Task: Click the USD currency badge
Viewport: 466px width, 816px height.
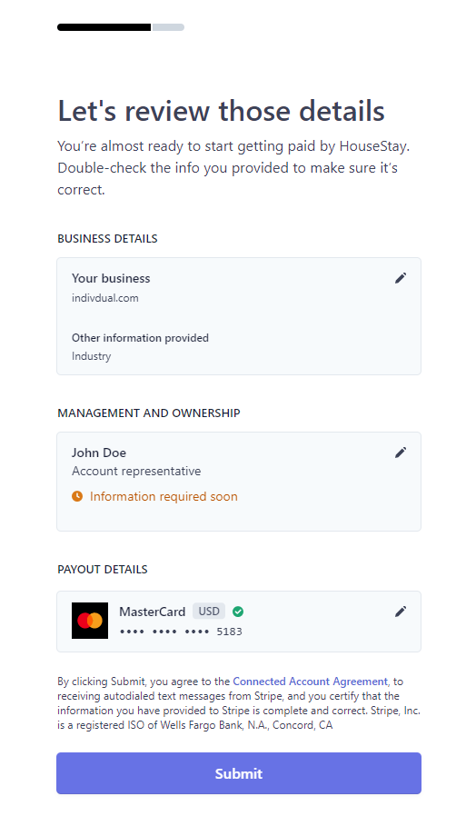Action: pyautogui.click(x=209, y=611)
